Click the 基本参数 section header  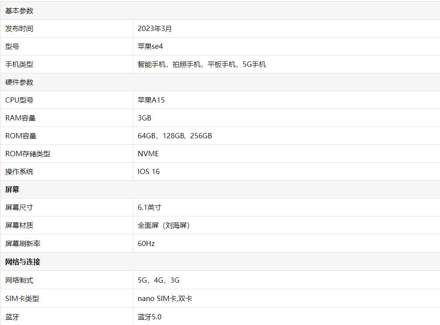coord(19,11)
